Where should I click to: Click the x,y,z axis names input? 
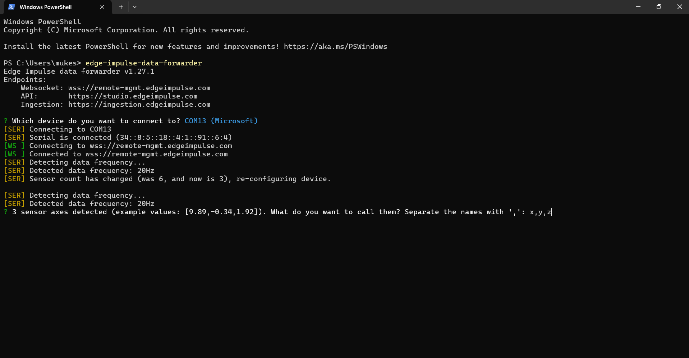[540, 212]
